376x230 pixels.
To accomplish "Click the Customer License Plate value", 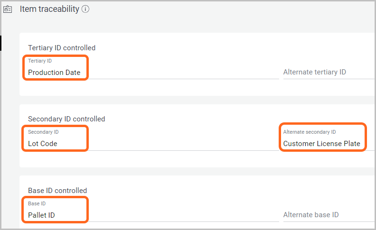I will (x=321, y=144).
